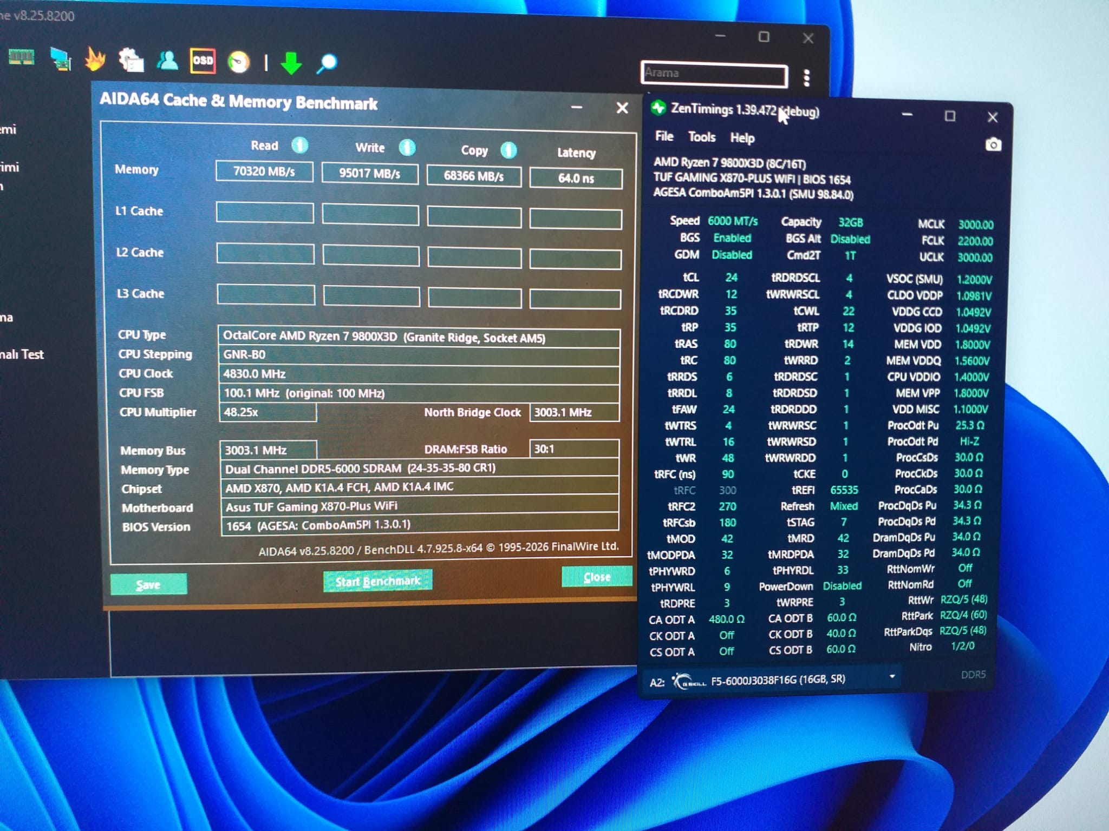Close the ZenTimings window

(992, 117)
